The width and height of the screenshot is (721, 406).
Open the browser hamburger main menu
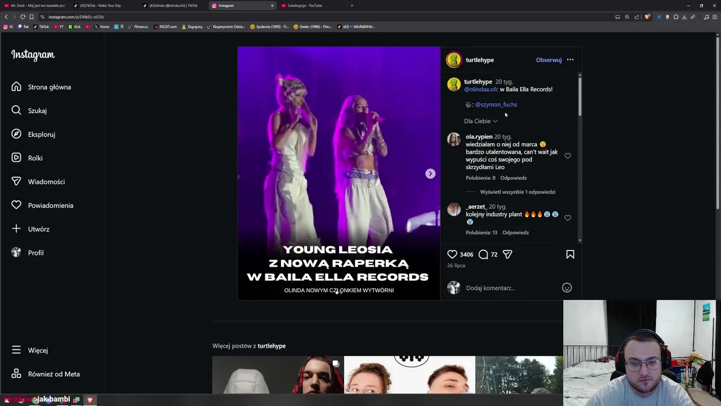(x=715, y=17)
